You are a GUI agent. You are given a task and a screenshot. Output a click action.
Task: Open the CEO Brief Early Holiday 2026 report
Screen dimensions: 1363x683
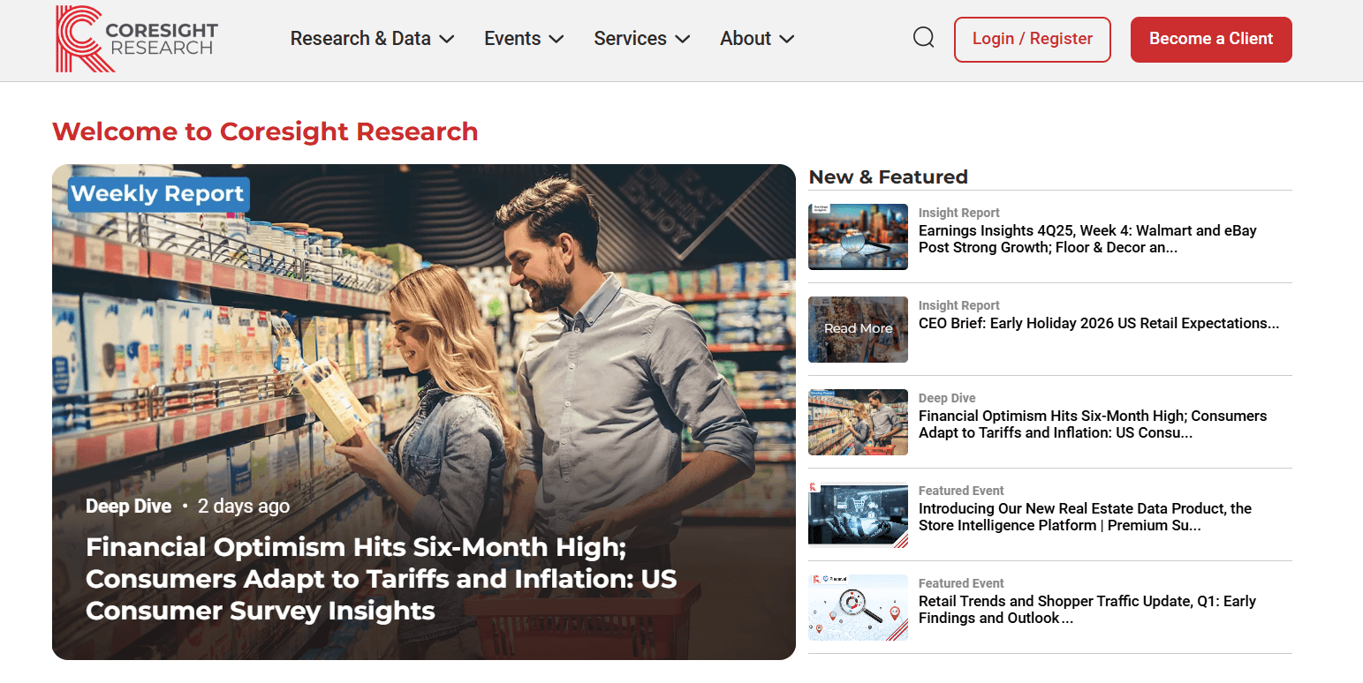pos(1099,323)
